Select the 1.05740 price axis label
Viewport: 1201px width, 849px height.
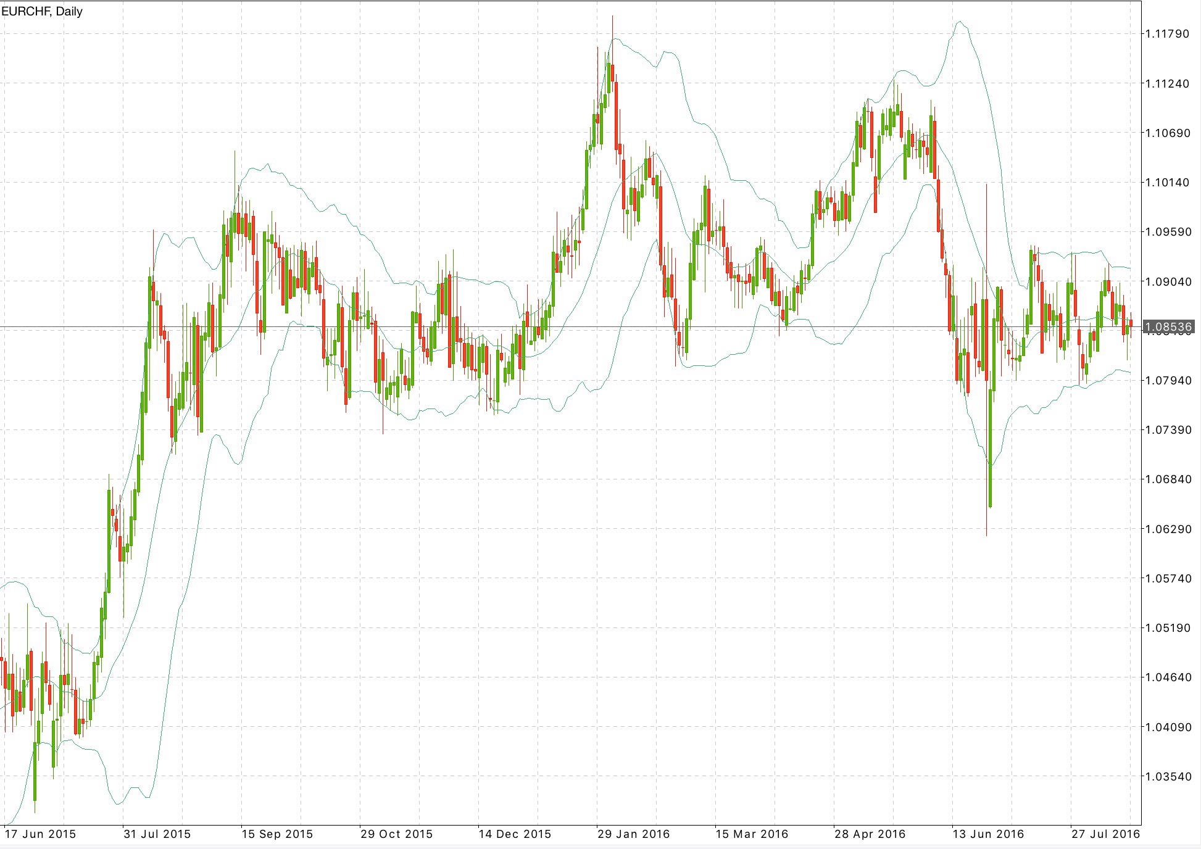coord(1167,578)
